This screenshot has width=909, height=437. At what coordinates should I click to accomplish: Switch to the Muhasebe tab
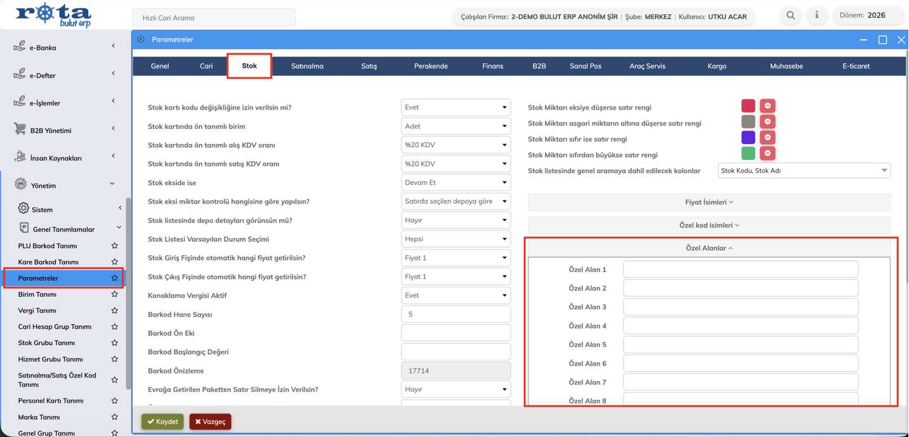786,66
